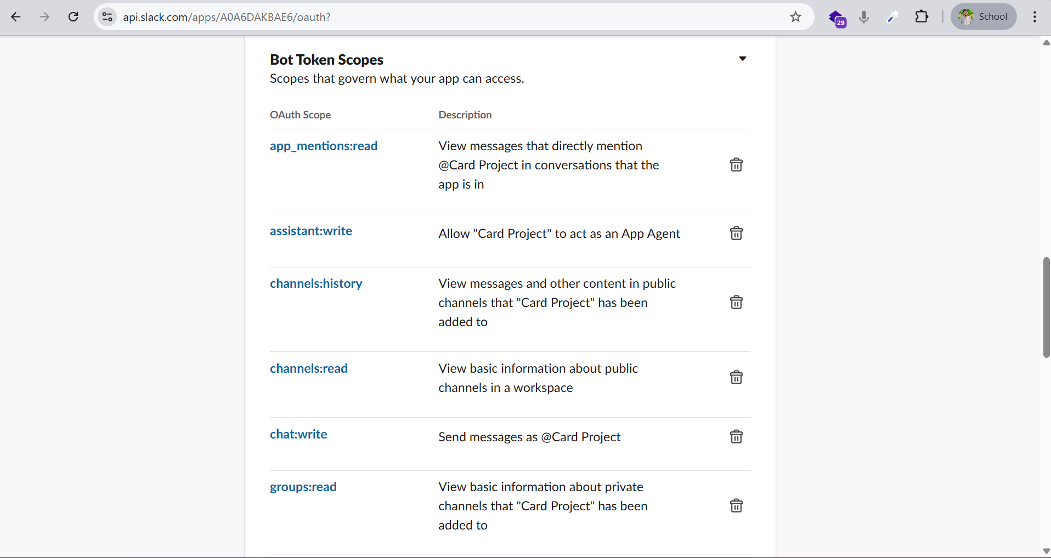1051x558 pixels.
Task: Open the browser Extensions menu
Action: (x=922, y=17)
